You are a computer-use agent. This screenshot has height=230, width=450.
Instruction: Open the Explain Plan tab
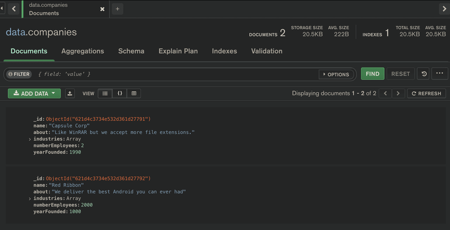(x=178, y=51)
